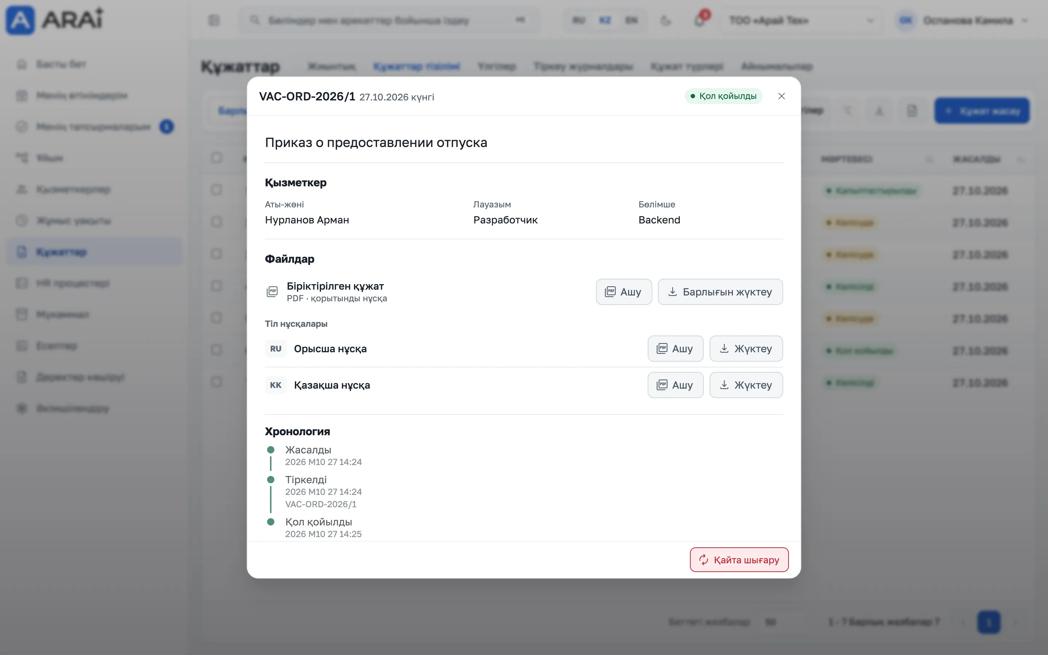1048x655 pixels.
Task: Click the RU language badge in the files list
Action: coord(276,349)
